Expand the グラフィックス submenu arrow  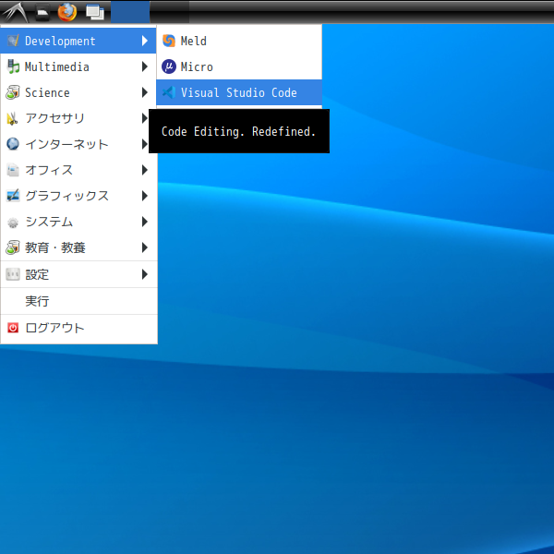click(x=145, y=196)
